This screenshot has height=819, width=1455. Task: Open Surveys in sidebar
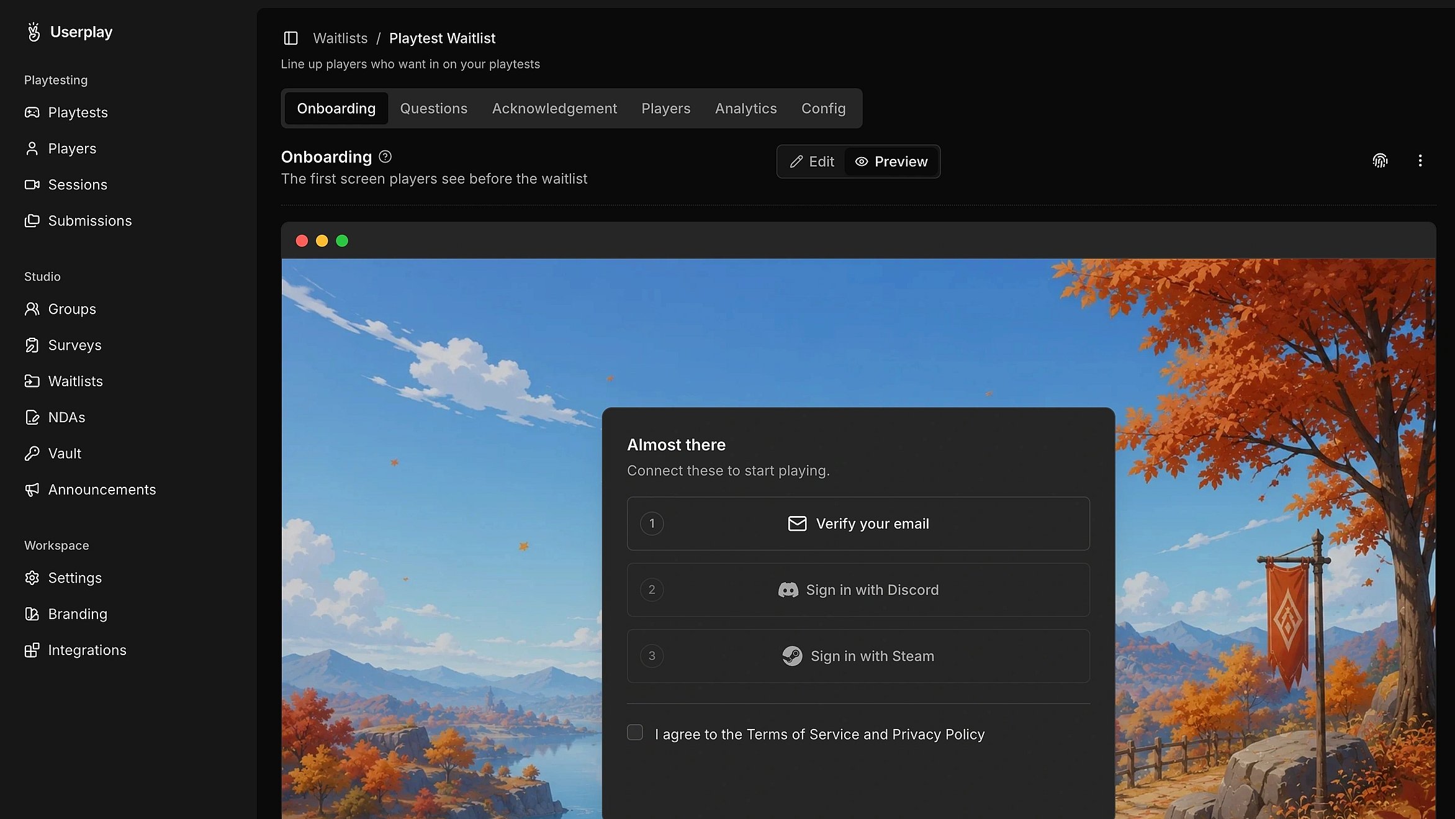click(63, 345)
